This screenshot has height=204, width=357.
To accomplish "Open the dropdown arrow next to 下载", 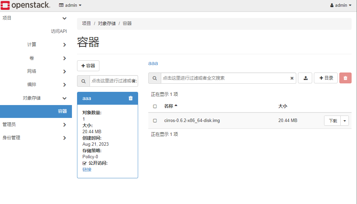I will pos(345,121).
